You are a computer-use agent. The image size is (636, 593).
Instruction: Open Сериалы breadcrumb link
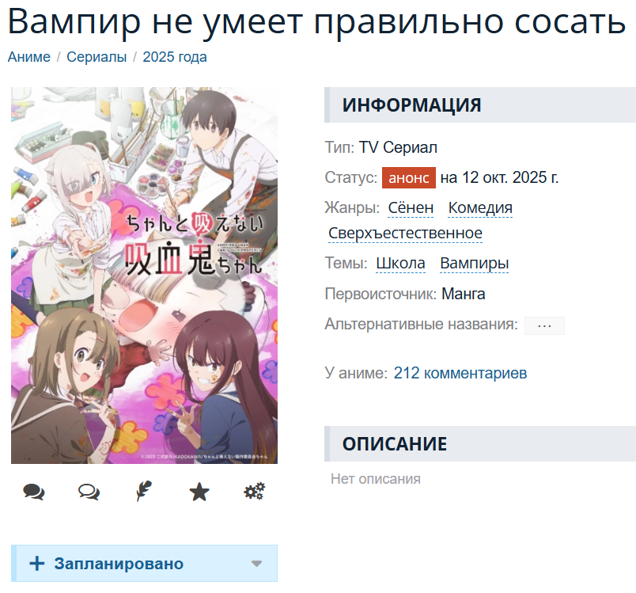click(x=97, y=57)
